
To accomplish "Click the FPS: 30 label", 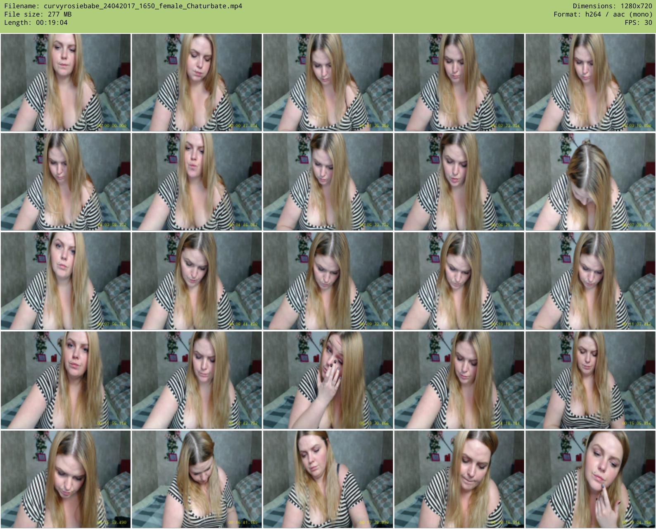I will [638, 23].
